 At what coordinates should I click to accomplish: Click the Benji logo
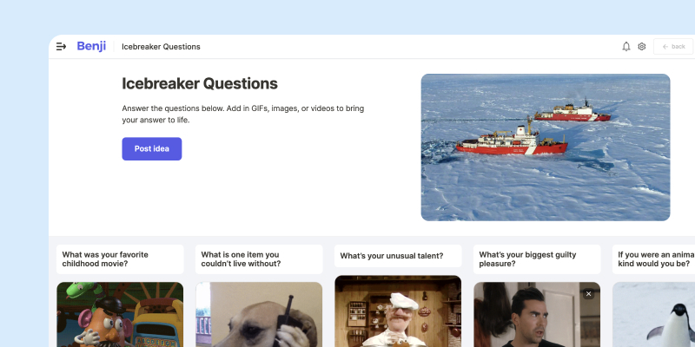(91, 46)
